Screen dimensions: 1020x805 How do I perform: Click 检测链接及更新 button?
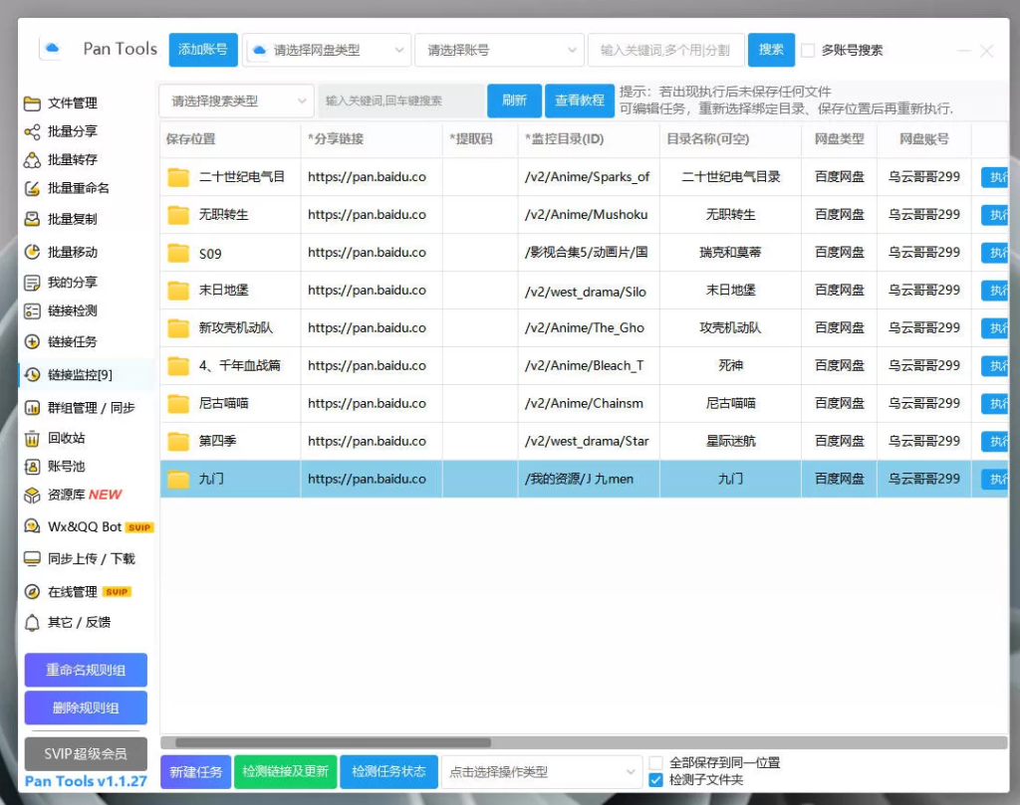286,772
